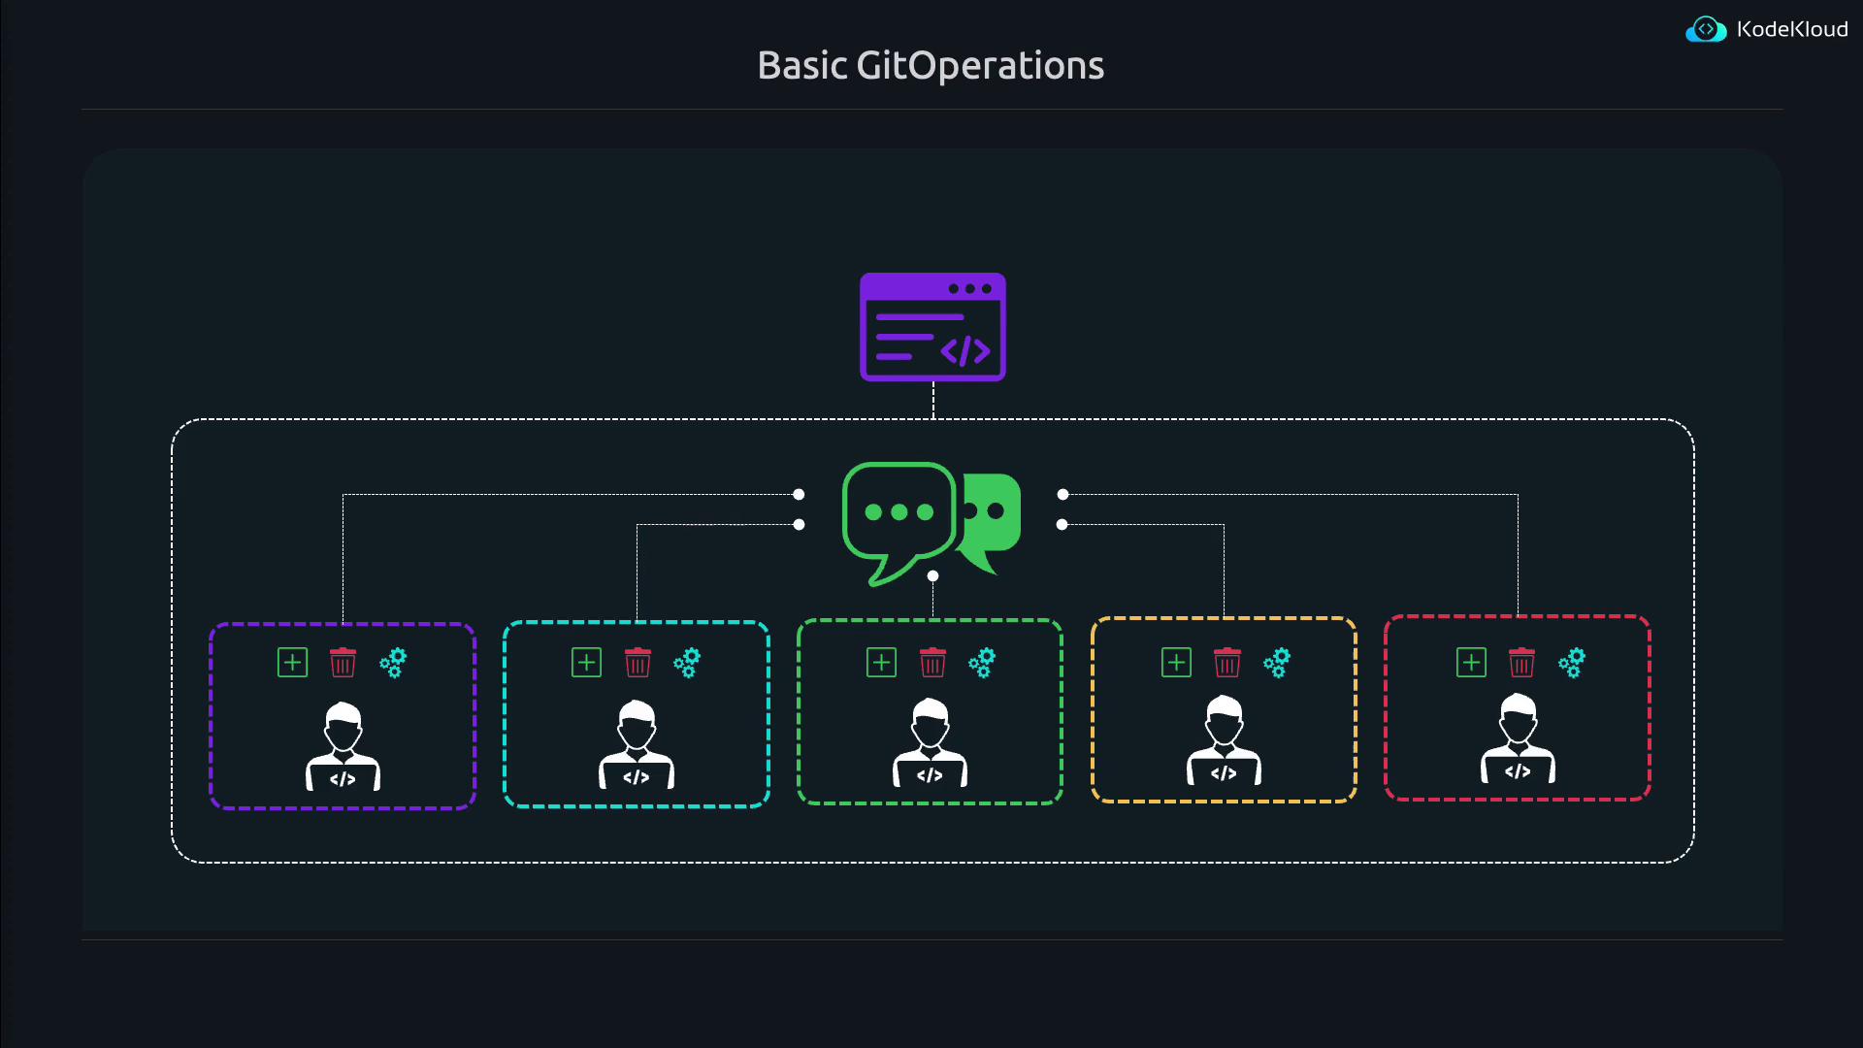1863x1048 pixels.
Task: Click the developer icon in green box
Action: 930,742
